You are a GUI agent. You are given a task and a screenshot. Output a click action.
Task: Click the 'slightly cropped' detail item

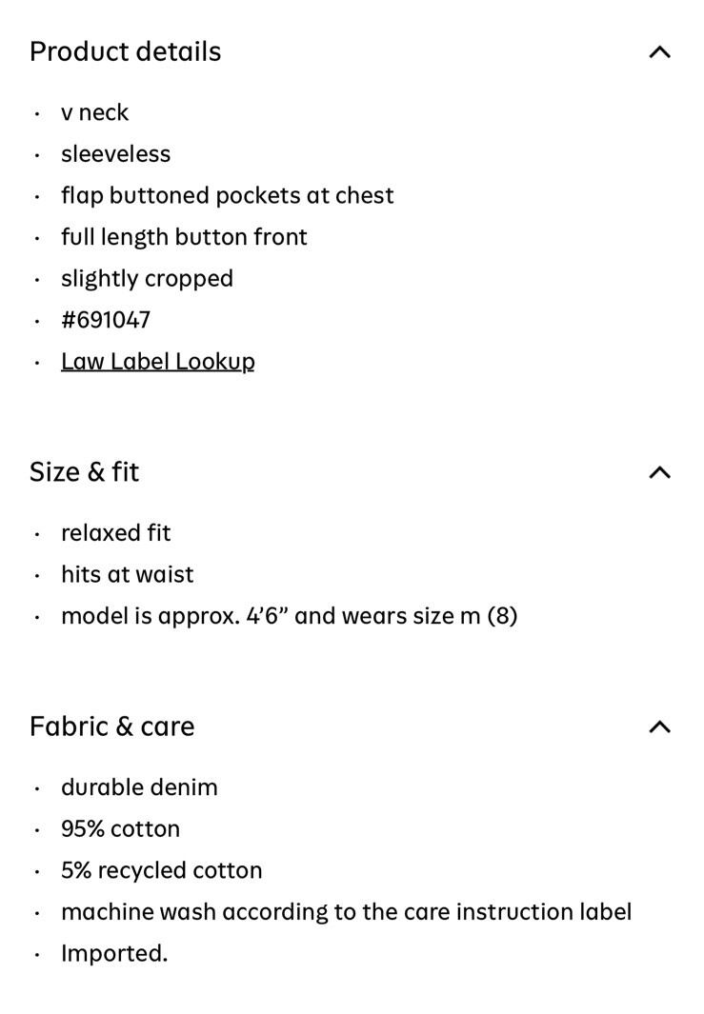147,279
